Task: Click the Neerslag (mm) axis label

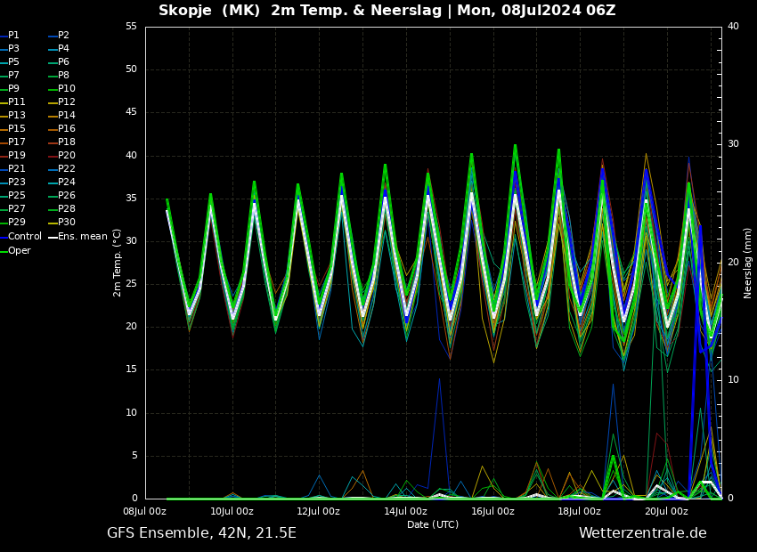Action: pyautogui.click(x=748, y=262)
